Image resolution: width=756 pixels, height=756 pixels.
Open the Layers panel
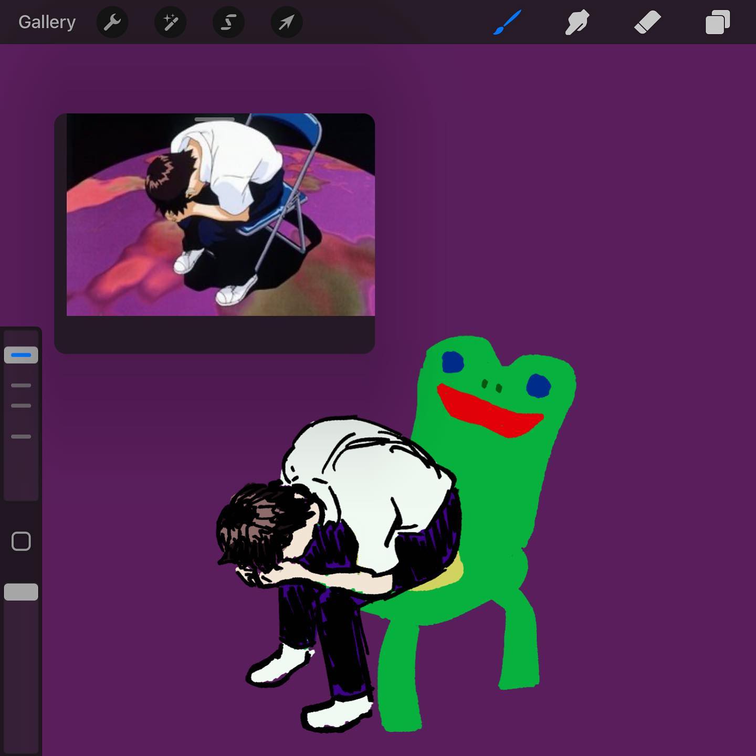pos(717,23)
